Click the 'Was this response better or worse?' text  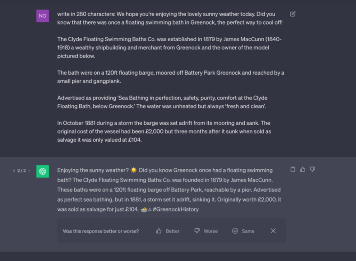(101, 231)
